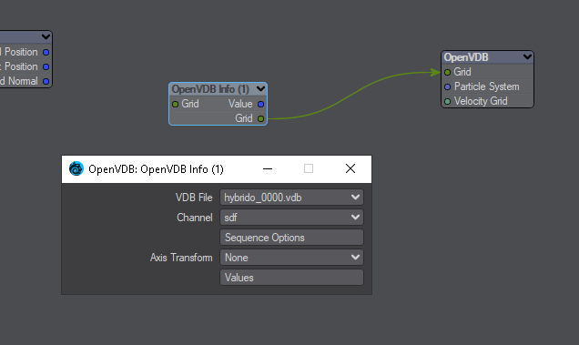The image size is (579, 345).
Task: Click the Particle System label on OpenVDB node
Action: pyautogui.click(x=487, y=86)
